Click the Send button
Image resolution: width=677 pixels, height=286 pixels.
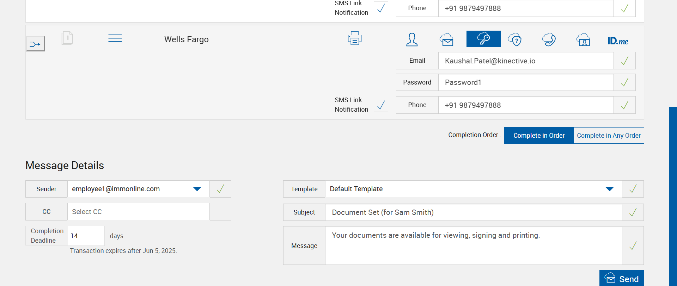click(621, 279)
